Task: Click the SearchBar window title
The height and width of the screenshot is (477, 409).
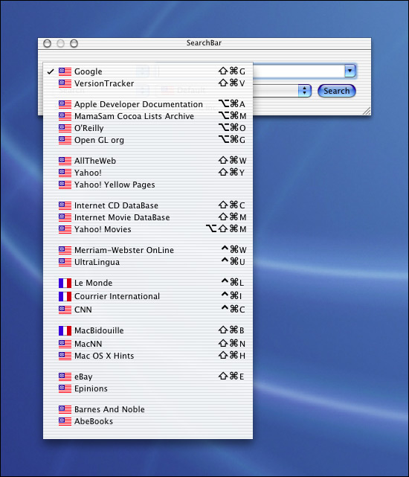Action: point(204,43)
